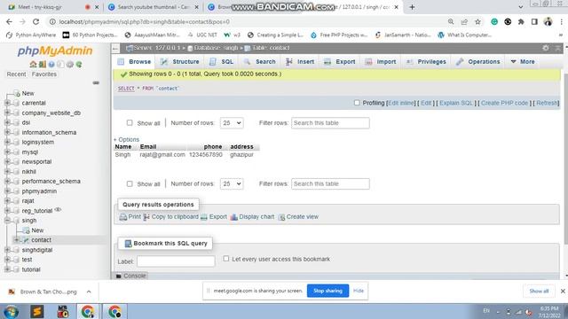Open navigation panel settings gear icon
The width and height of the screenshot is (568, 319).
(69, 65)
